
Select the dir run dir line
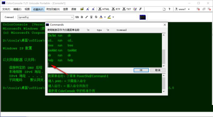59,55
